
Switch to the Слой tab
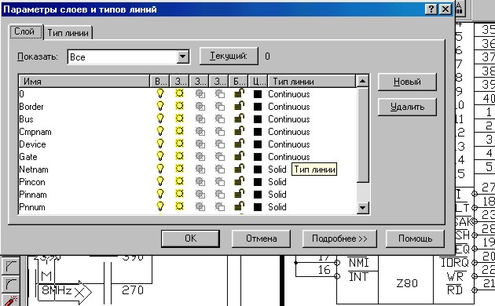point(25,31)
